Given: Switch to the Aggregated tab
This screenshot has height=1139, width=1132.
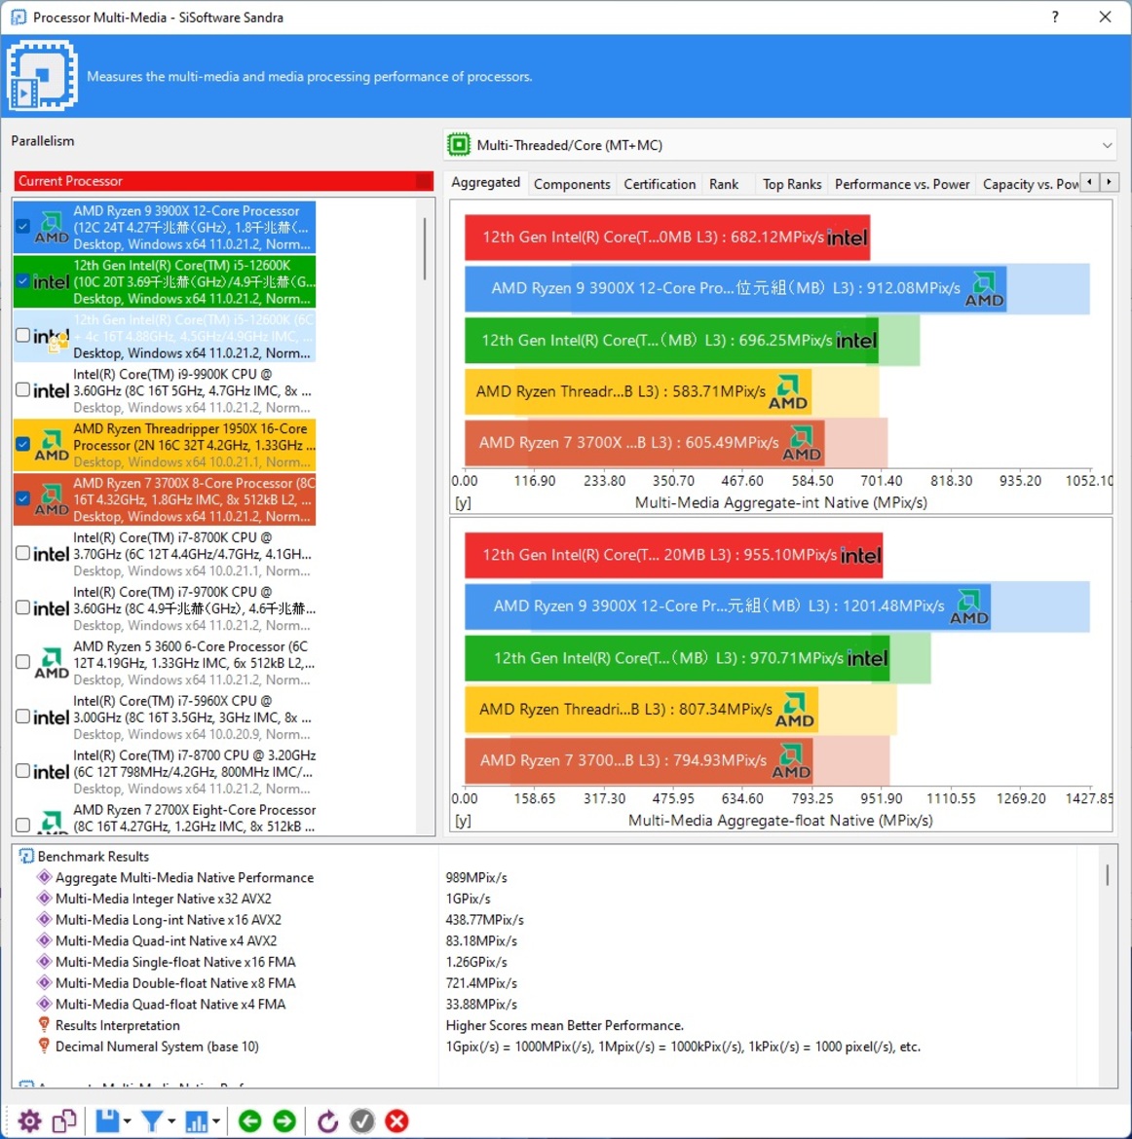Looking at the screenshot, I should coord(486,183).
